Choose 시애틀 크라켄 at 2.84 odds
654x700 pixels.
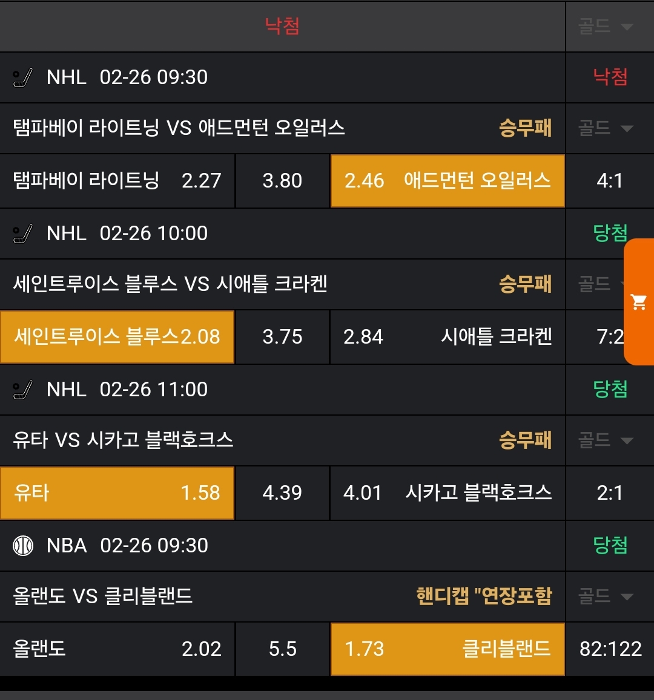pos(448,337)
